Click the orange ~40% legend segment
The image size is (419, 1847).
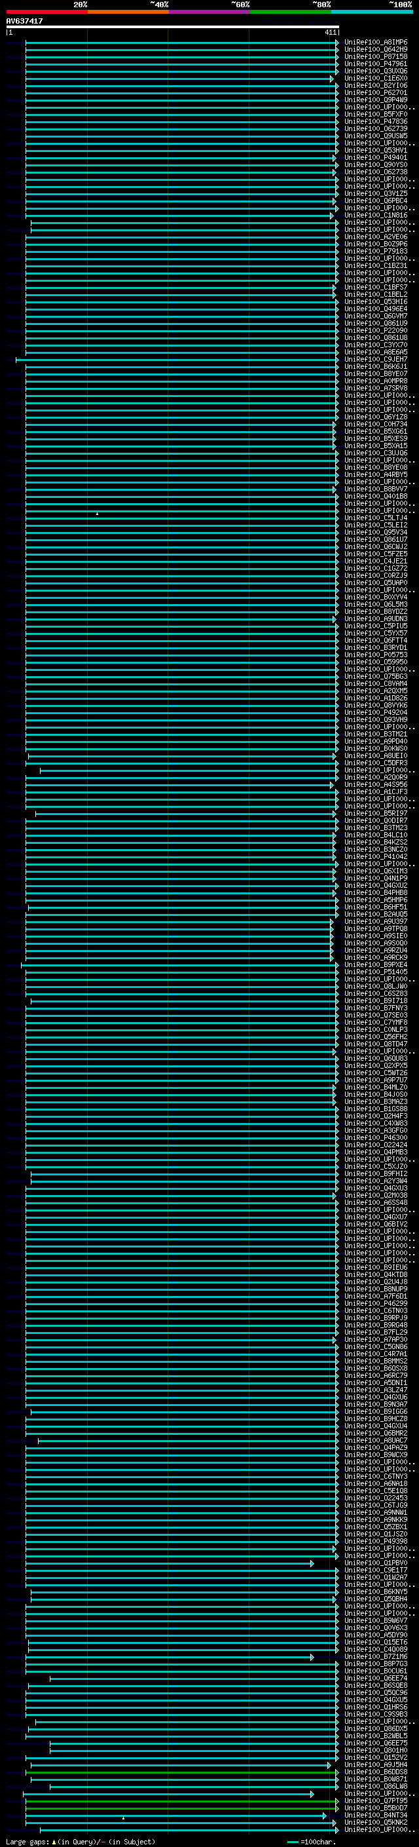[x=128, y=12]
